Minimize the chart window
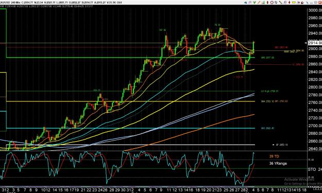The image size is (322, 193). [x=312, y=3]
